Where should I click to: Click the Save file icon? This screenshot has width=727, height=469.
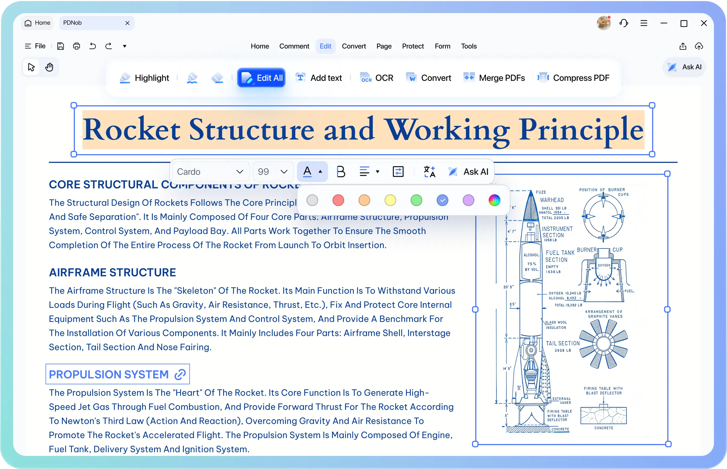(x=60, y=46)
